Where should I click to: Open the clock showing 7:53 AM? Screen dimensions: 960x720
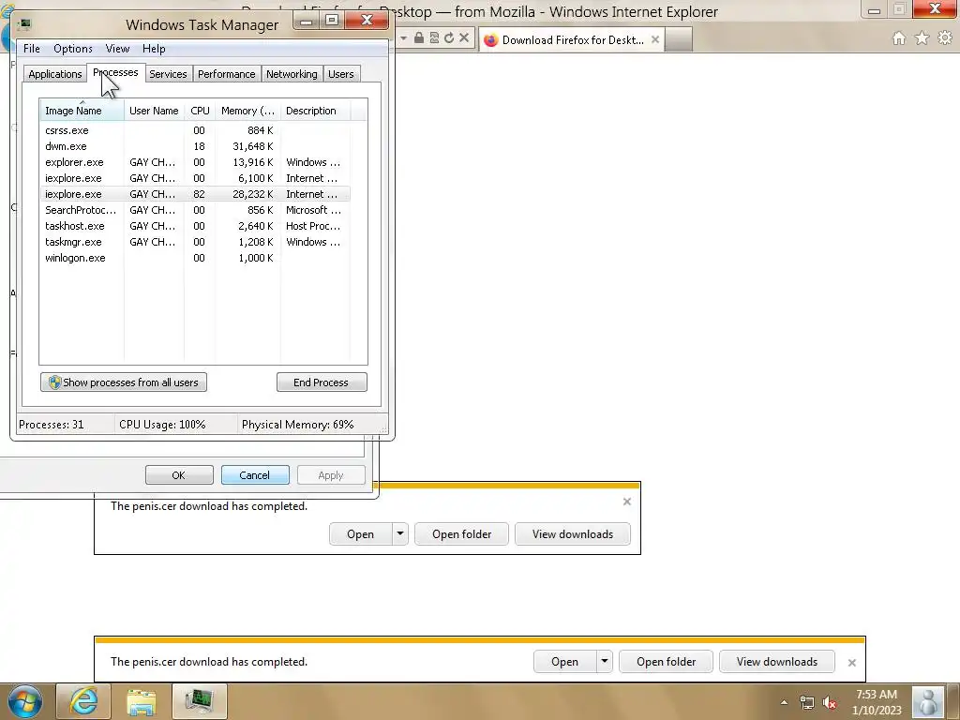(877, 702)
